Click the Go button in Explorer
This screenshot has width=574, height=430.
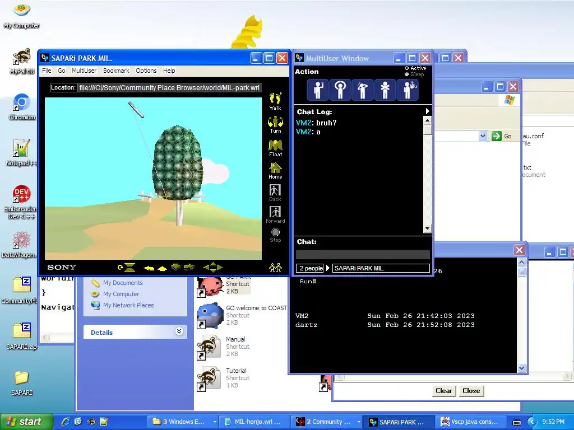tap(502, 136)
